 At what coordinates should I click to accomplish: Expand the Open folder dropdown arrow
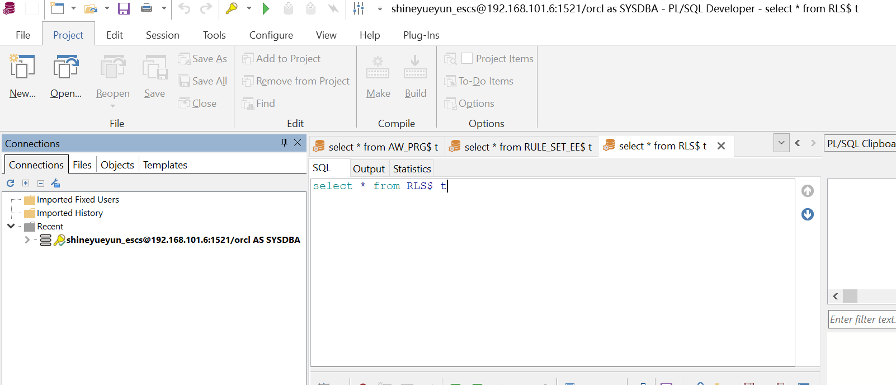[x=107, y=8]
